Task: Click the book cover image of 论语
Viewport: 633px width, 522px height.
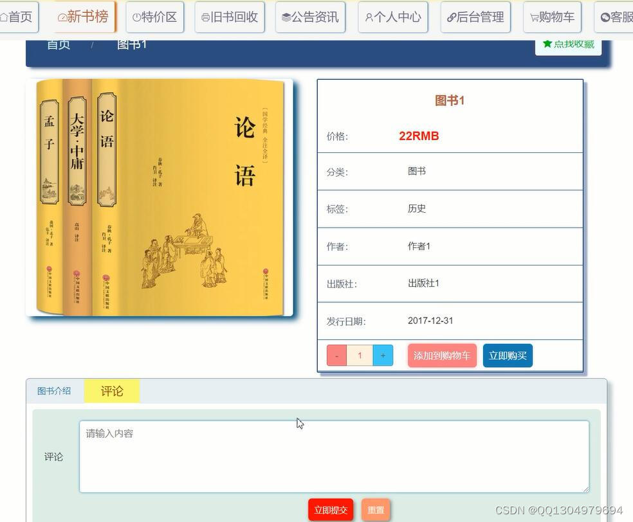Action: point(160,197)
